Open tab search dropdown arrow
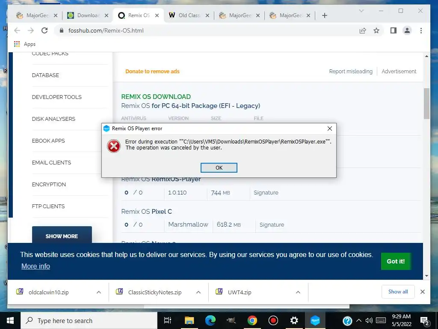The height and width of the screenshot is (329, 438). (x=361, y=11)
